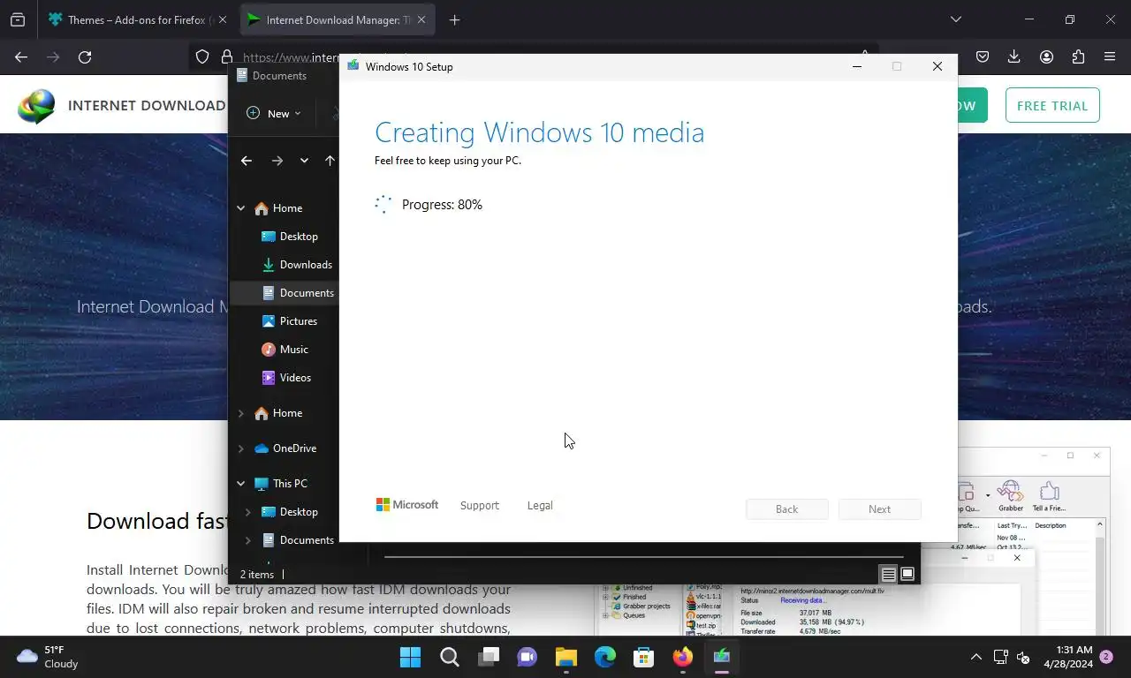Open clock and date notification panel

(x=1067, y=657)
